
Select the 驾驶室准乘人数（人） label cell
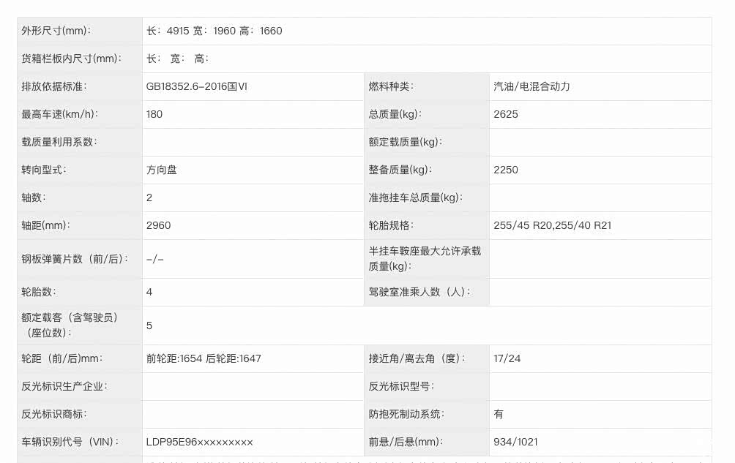pyautogui.click(x=419, y=292)
